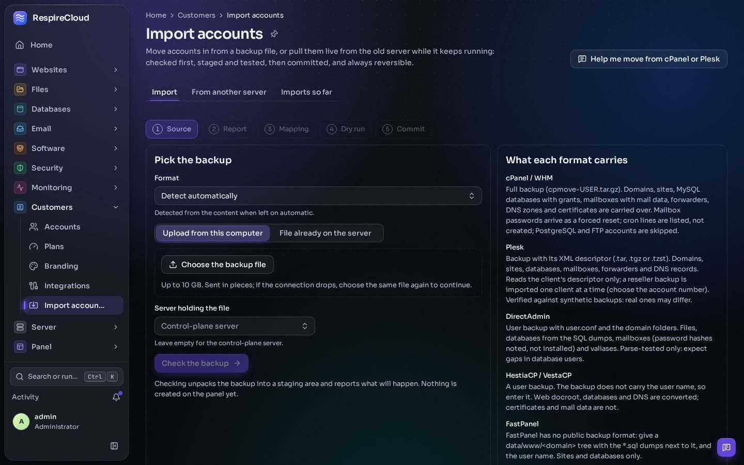
Task: Go to step 2 Report
Action: [228, 129]
